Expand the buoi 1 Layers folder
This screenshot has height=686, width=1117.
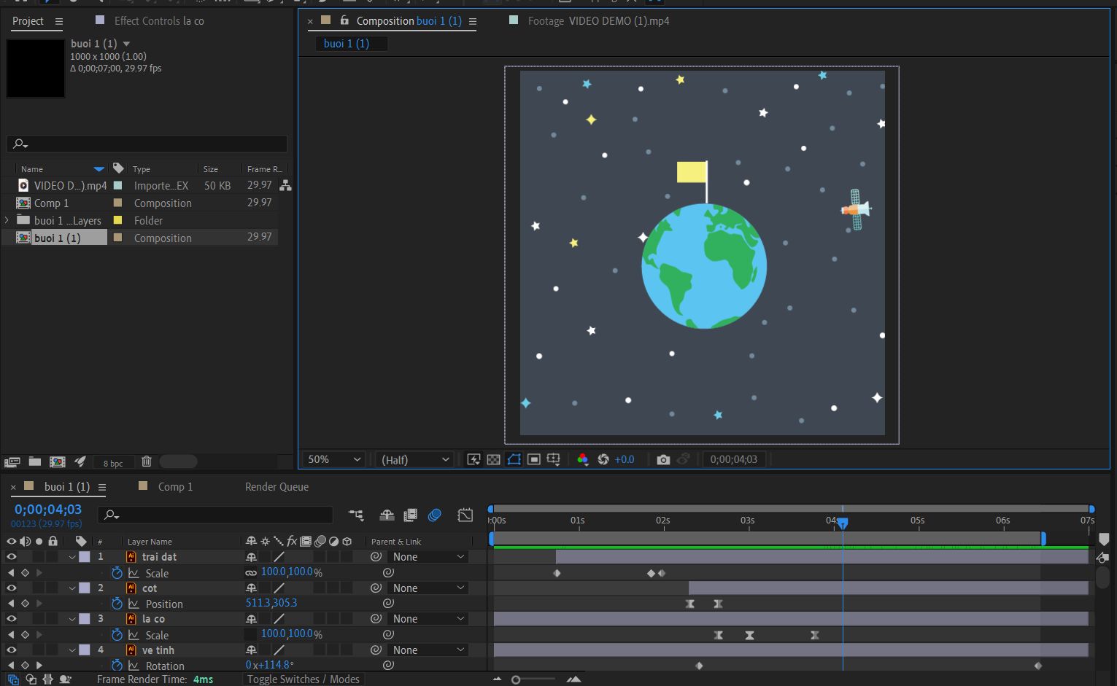[7, 220]
